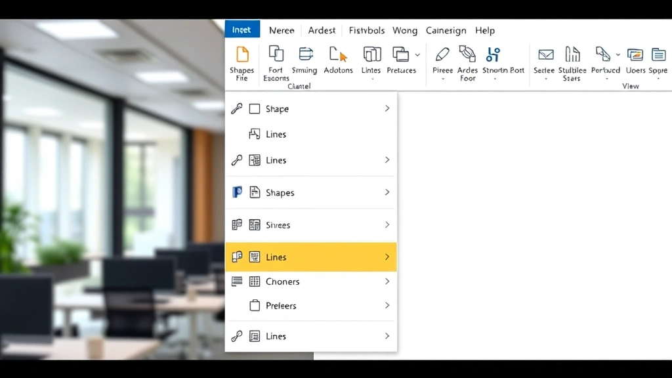Expand the Shapes submenu chevron
Image resolution: width=672 pixels, height=378 pixels.
pyautogui.click(x=387, y=192)
